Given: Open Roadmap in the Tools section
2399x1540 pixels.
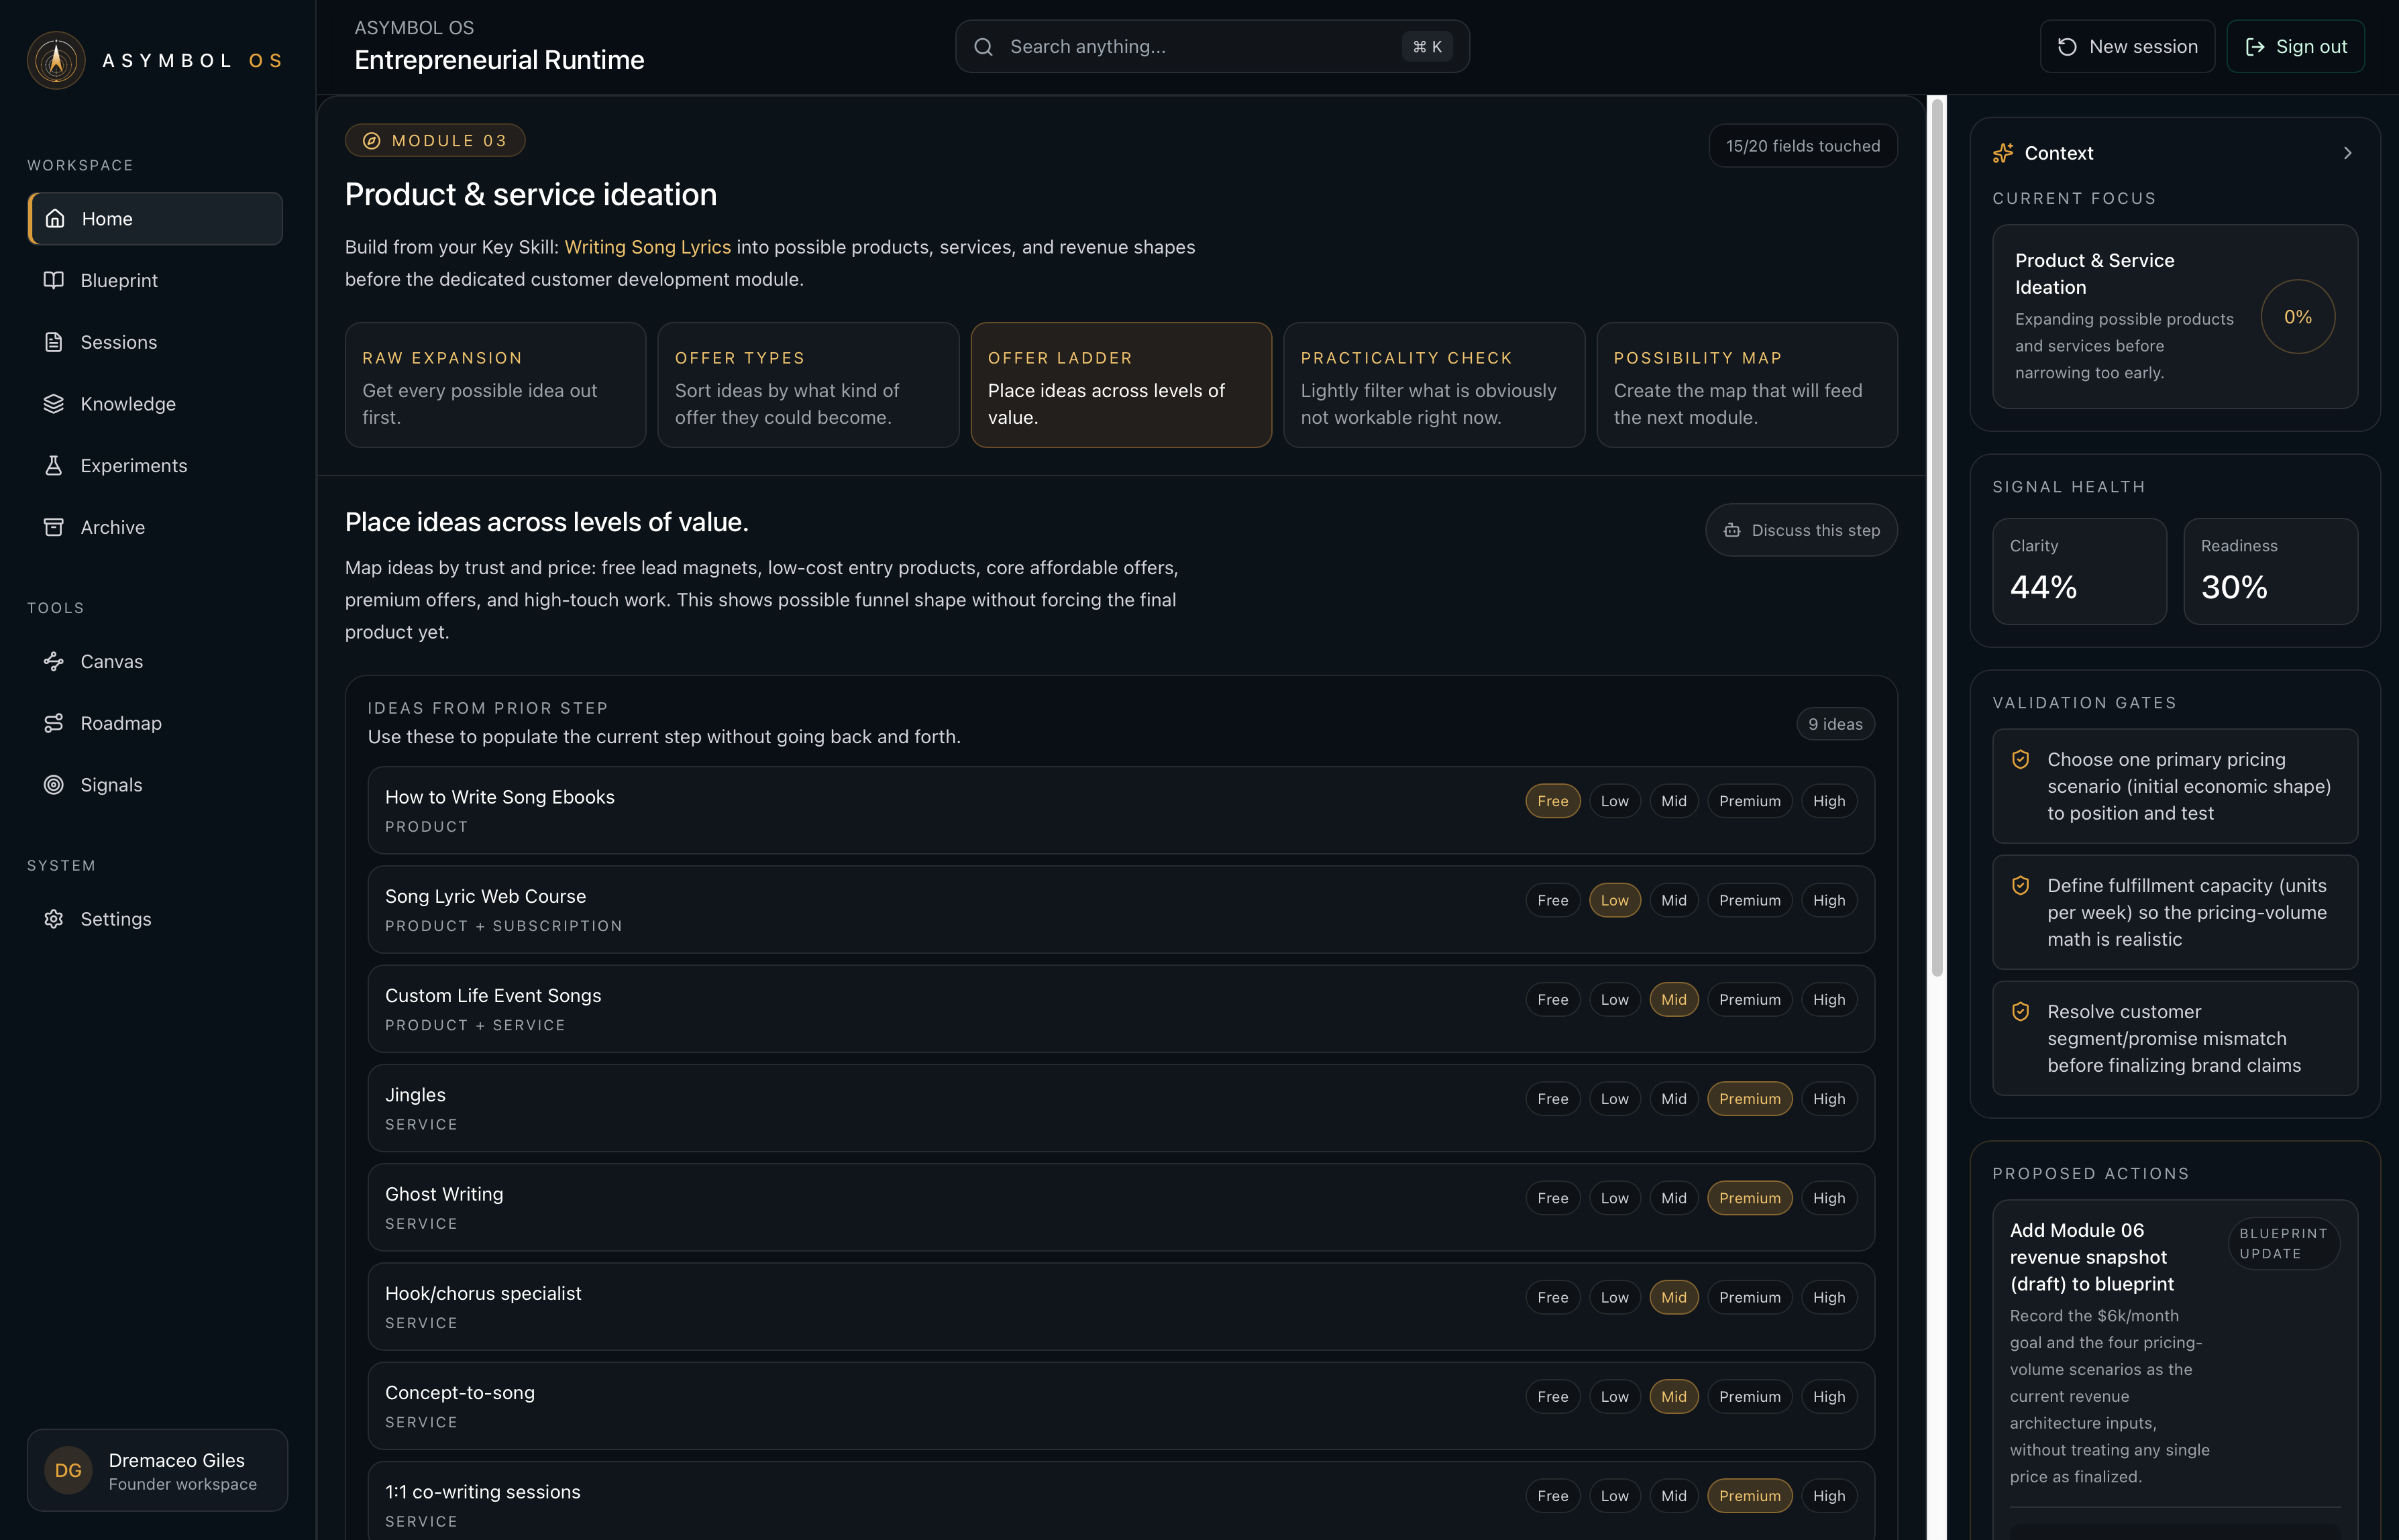Looking at the screenshot, I should pyautogui.click(x=155, y=723).
